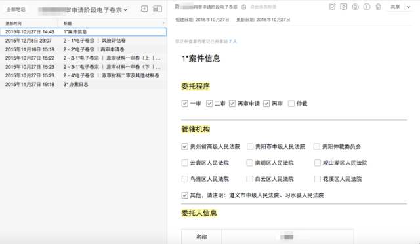The width and height of the screenshot is (420, 244).
Task: Check the 花溪区人民法院 checkbox
Action: (x=318, y=179)
